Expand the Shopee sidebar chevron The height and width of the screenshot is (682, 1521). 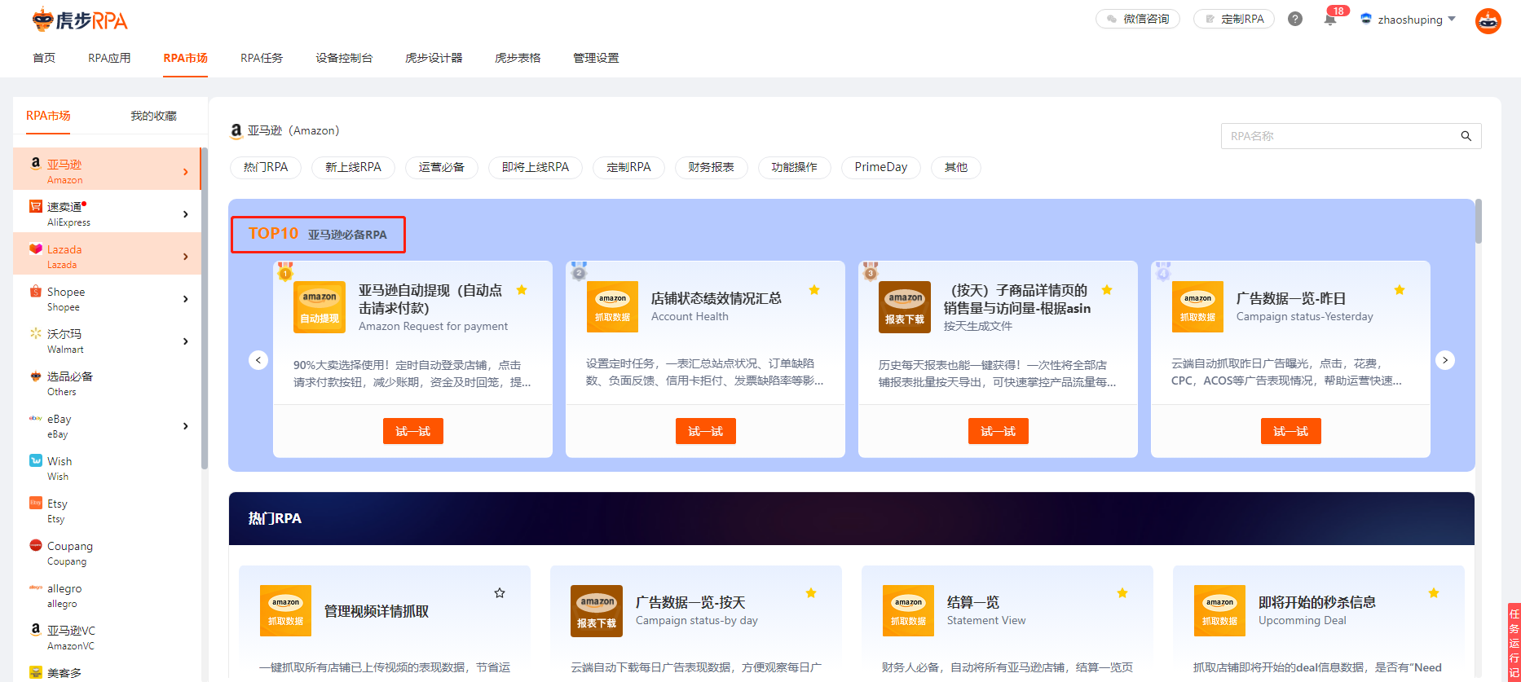point(186,299)
